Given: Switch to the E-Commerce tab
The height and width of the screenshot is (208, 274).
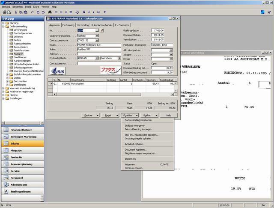Looking at the screenshot, I should [x=122, y=25].
